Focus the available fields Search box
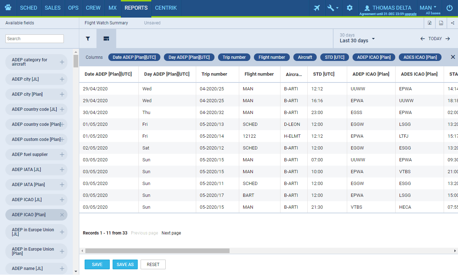Image resolution: width=458 pixels, height=275 pixels. pos(34,39)
